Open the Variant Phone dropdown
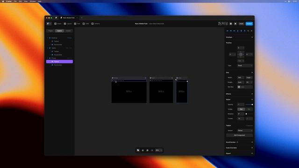This screenshot has height=168, width=299. (245, 131)
